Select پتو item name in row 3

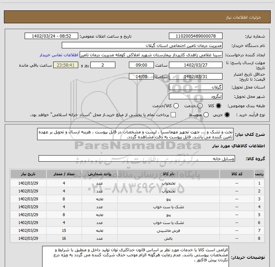click(x=168, y=199)
